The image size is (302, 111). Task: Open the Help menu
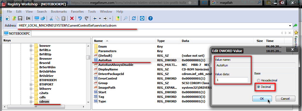120,12
